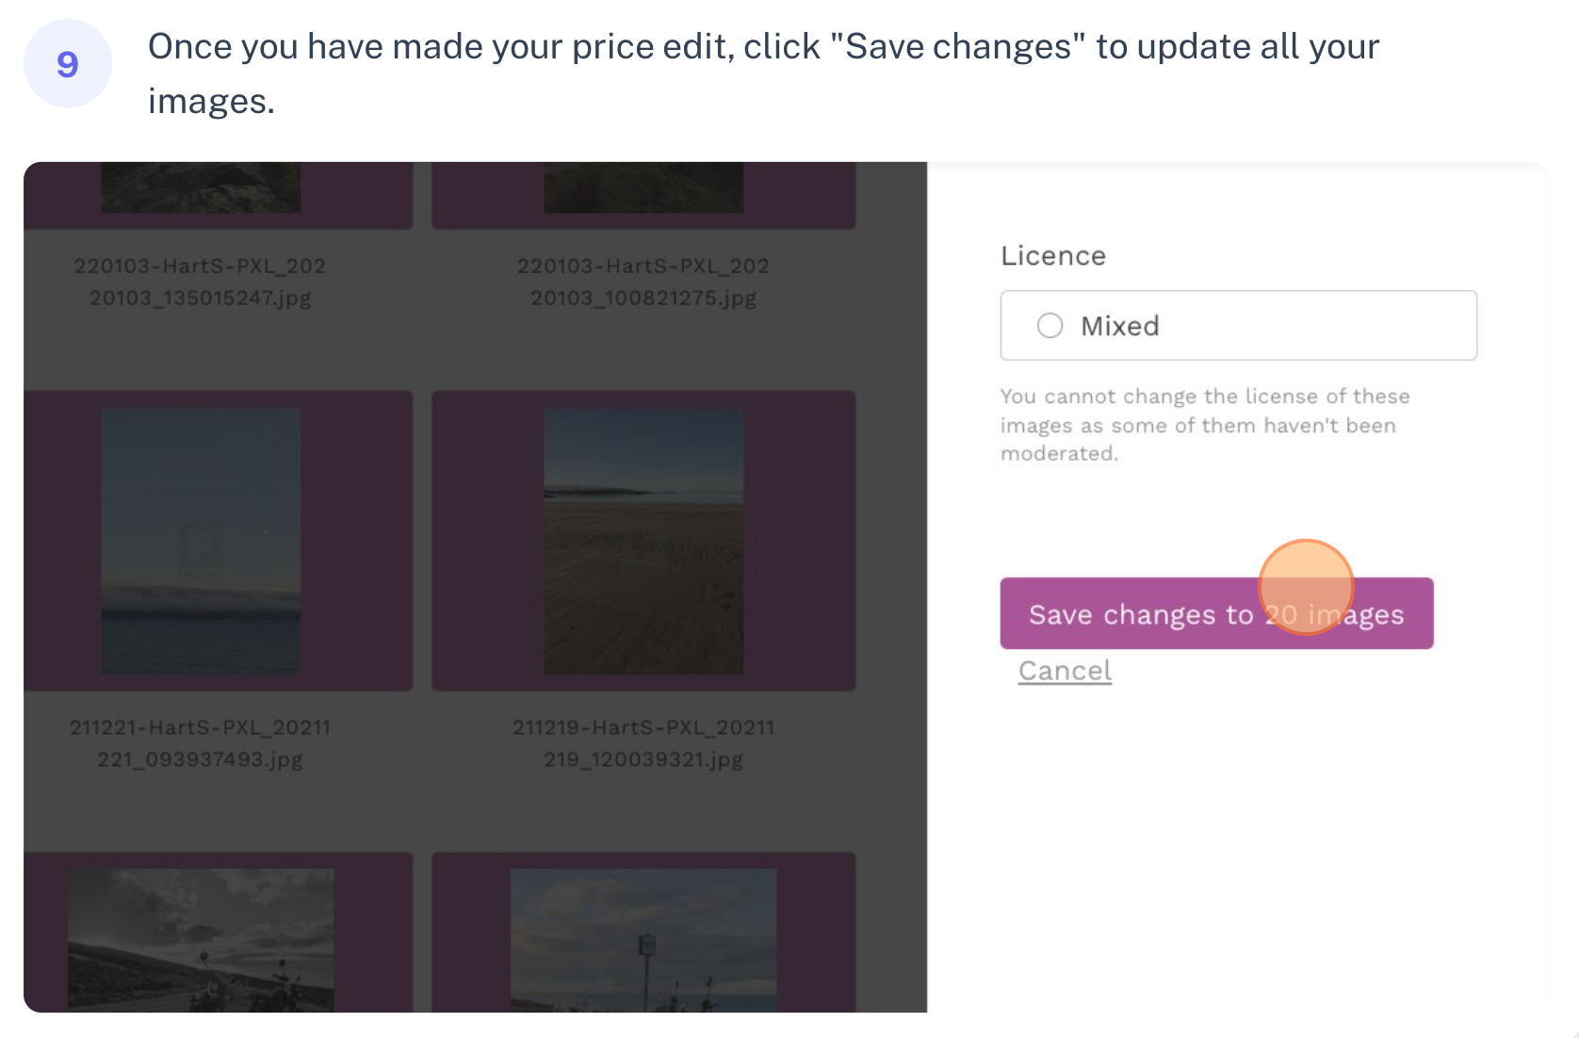The width and height of the screenshot is (1579, 1038).
Task: Select the signpost seaside thumbnail
Action: 643,940
